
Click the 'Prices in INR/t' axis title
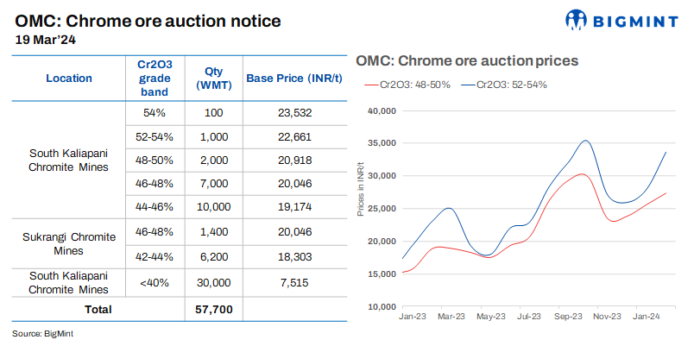[361, 207]
